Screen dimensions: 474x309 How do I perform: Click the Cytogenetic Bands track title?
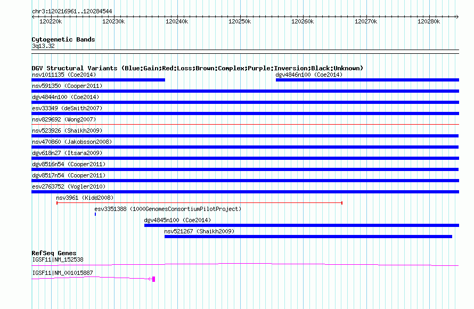point(63,39)
